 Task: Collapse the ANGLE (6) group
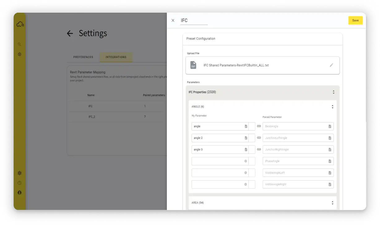point(332,107)
